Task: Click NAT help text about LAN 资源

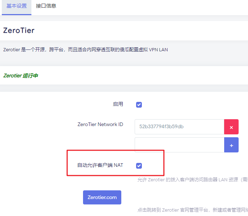Action: 192,180
